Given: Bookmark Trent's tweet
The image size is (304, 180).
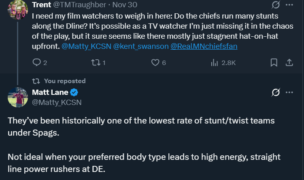Looking at the screenshot, I should [274, 63].
